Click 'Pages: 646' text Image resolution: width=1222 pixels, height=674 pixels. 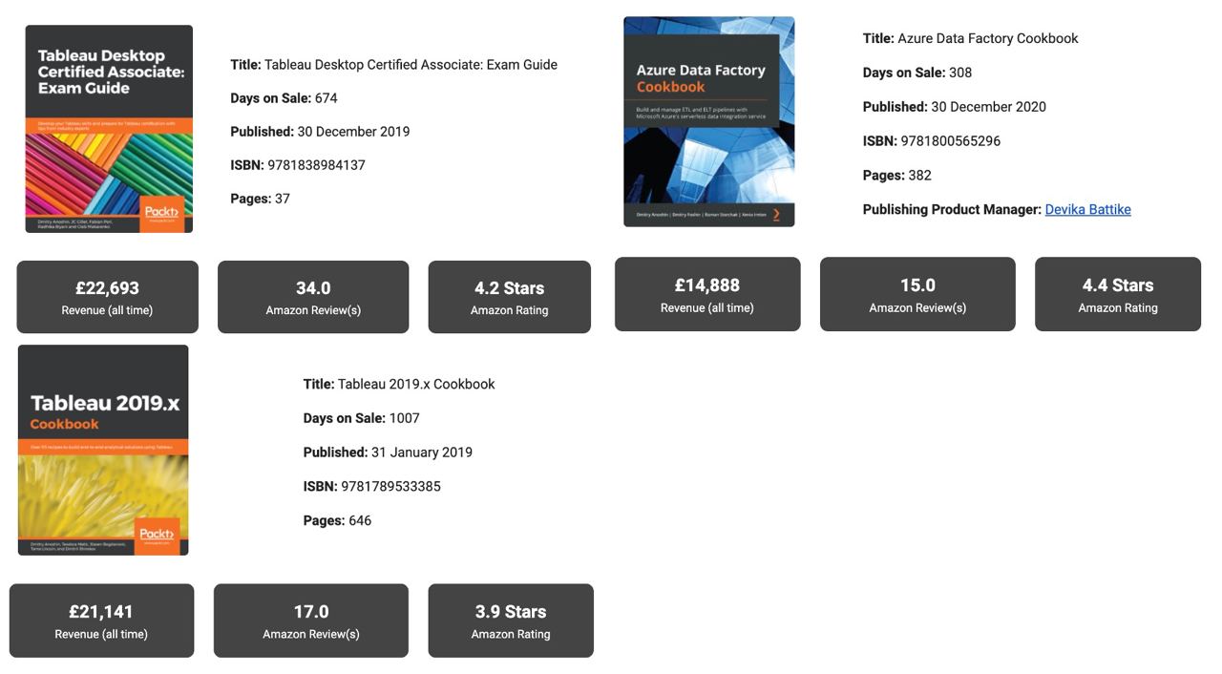pyautogui.click(x=338, y=521)
